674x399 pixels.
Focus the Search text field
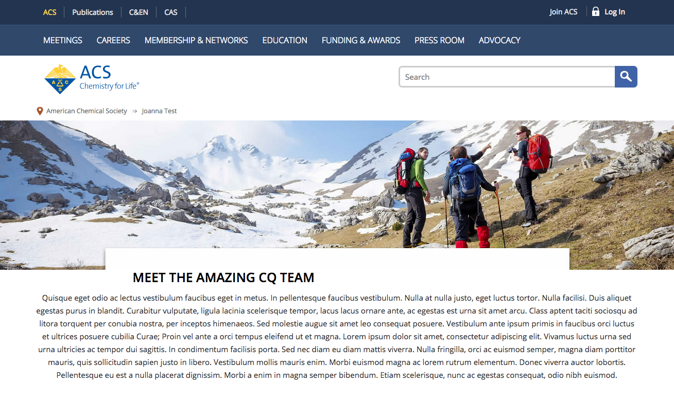(507, 77)
